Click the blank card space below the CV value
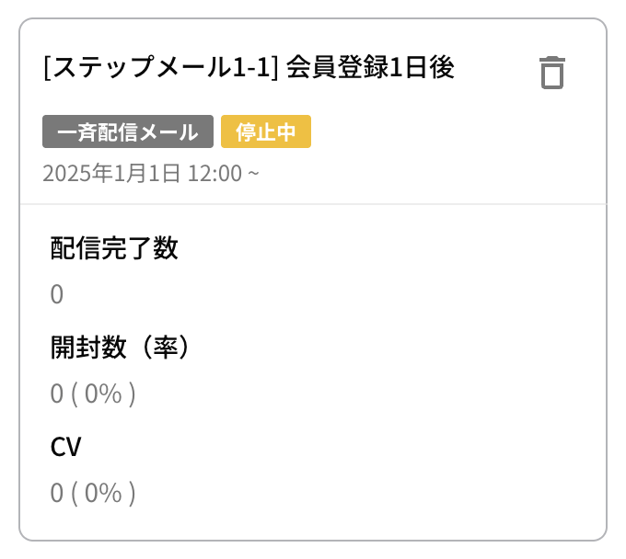 pos(313,523)
